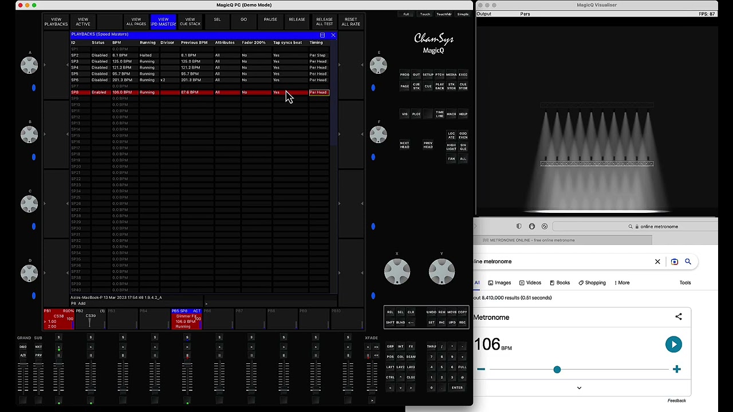Open the PLAY BACK window key

coord(440,86)
